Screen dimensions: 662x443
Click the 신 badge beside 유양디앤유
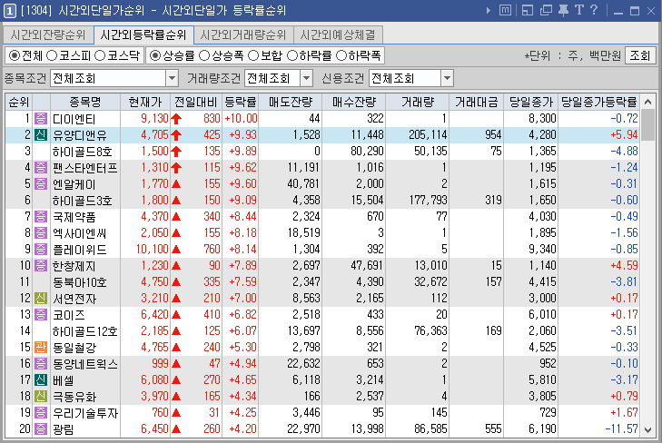(41, 135)
